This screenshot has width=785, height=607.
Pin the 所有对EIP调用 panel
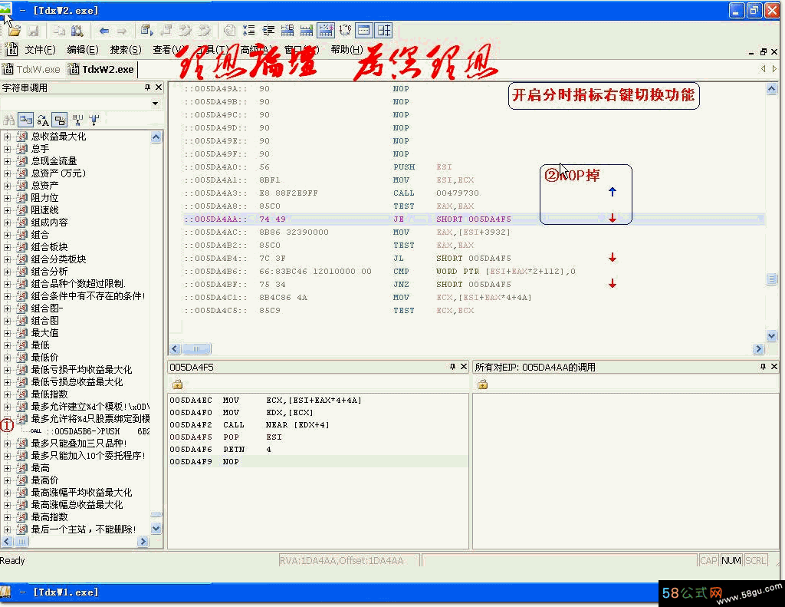763,367
